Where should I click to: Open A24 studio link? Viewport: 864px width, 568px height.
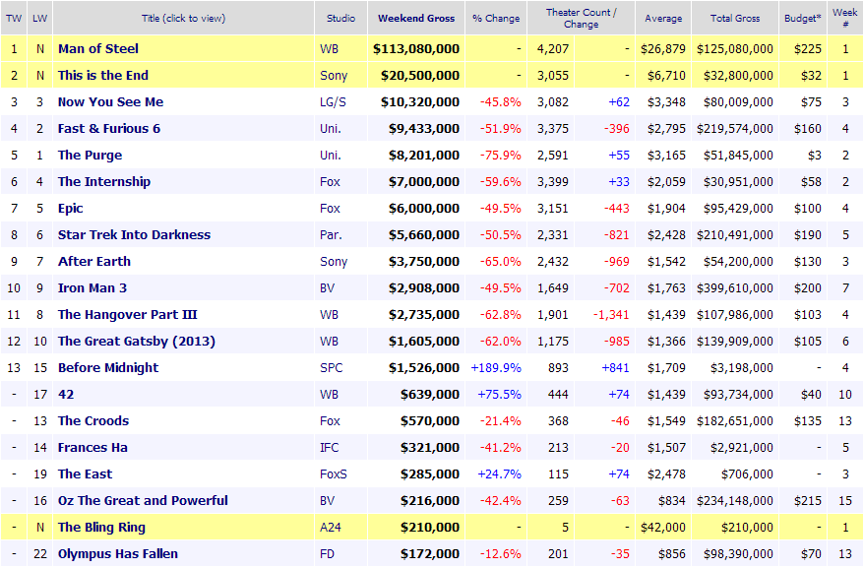[331, 528]
